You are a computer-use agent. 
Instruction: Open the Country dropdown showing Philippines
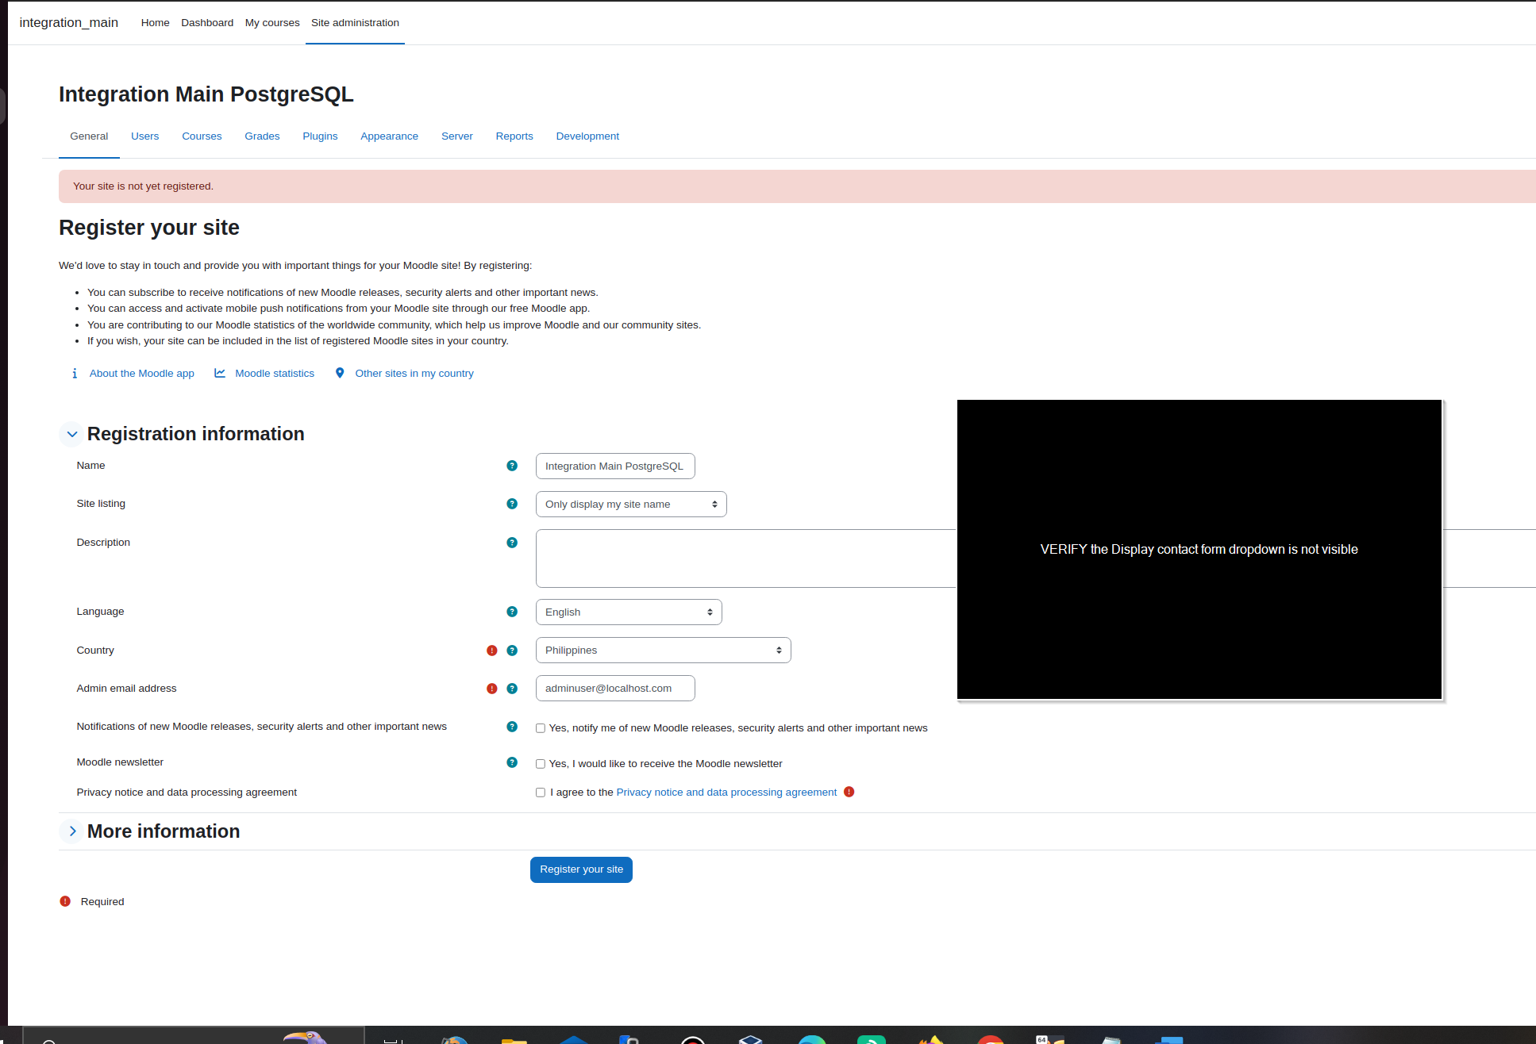(664, 651)
